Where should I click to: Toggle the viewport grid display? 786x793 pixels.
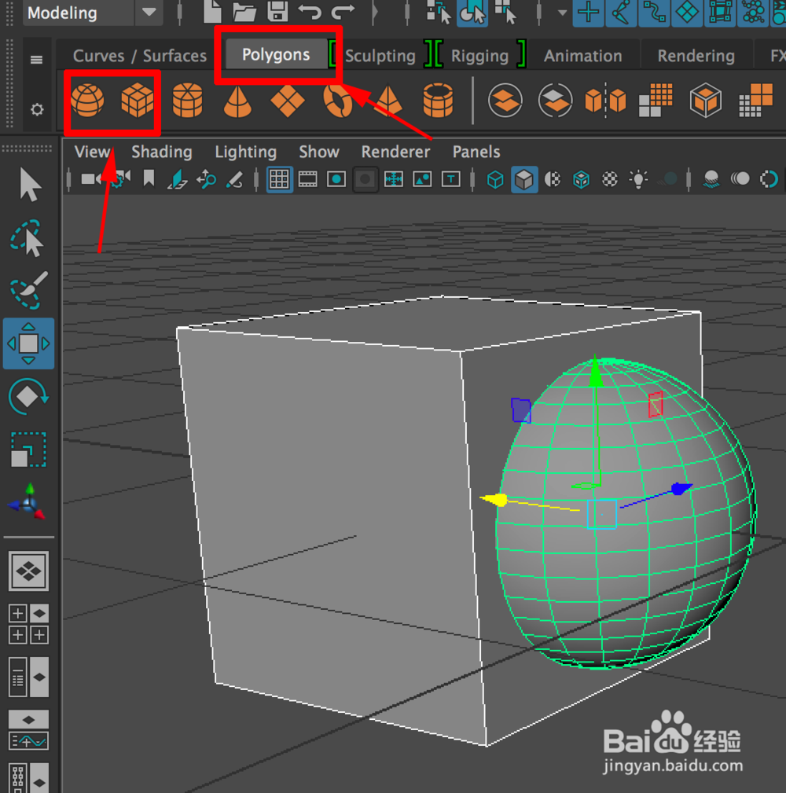(279, 179)
